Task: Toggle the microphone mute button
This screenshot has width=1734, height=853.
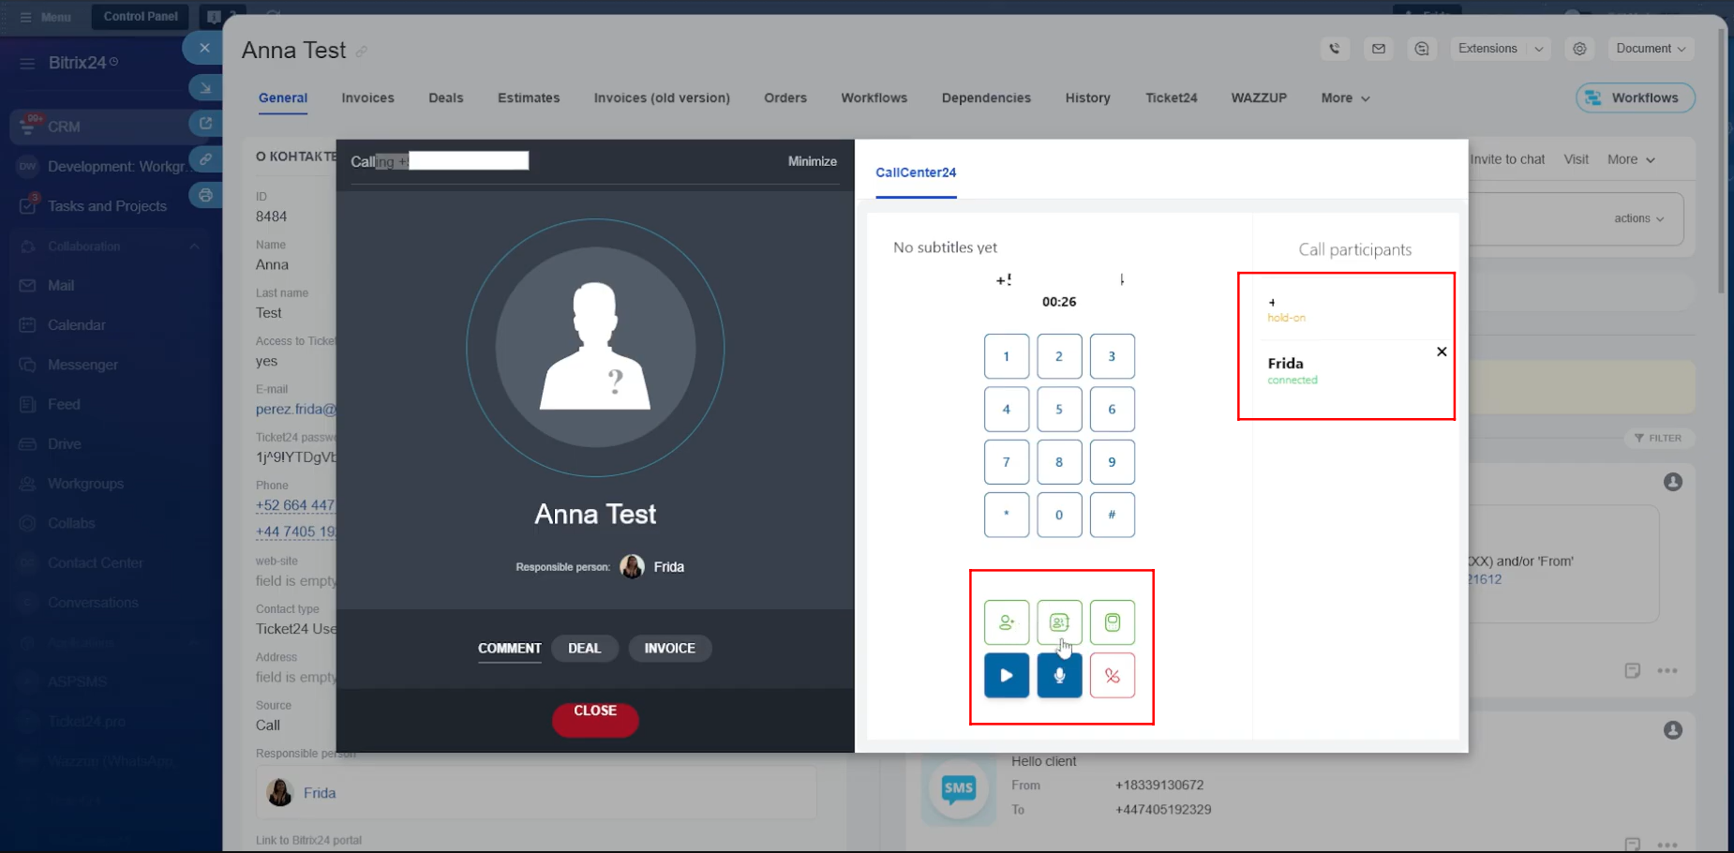Action: pyautogui.click(x=1059, y=676)
